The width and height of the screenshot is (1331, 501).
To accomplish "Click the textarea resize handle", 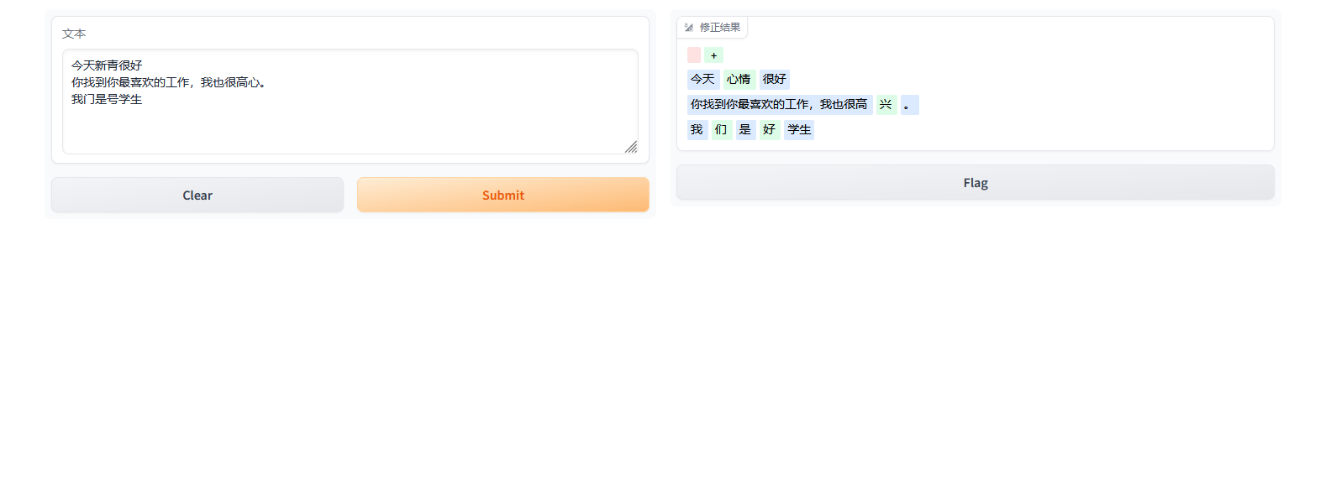I will [631, 147].
